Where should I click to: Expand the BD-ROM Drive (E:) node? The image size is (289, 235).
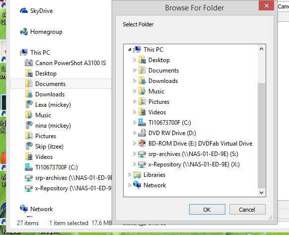[x=135, y=143]
